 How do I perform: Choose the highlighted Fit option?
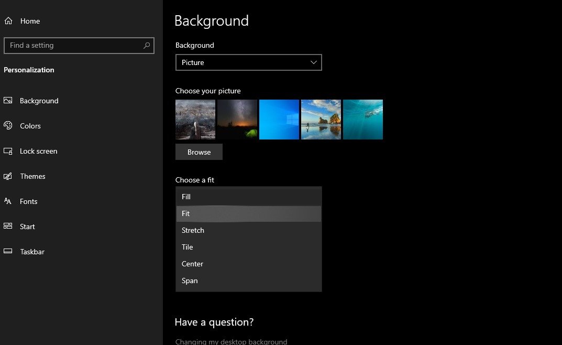(x=248, y=213)
